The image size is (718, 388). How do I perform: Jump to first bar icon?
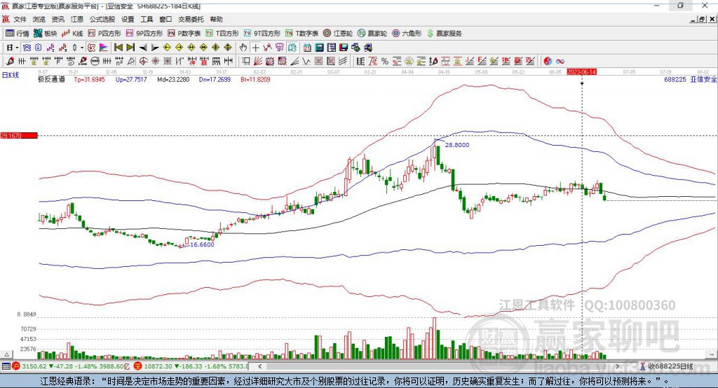118,48
